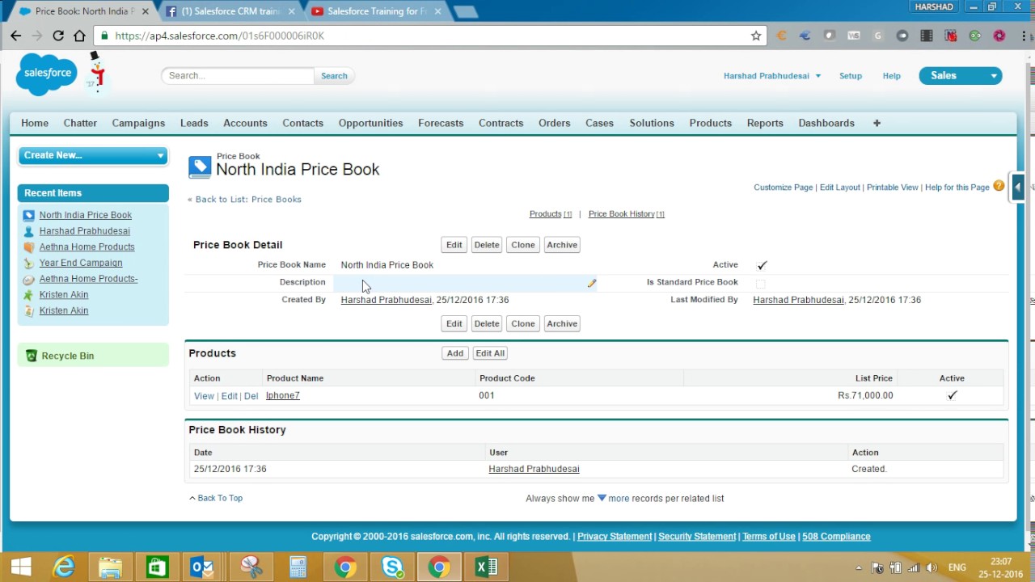Open Aethna Home Products recent item

pyautogui.click(x=87, y=247)
